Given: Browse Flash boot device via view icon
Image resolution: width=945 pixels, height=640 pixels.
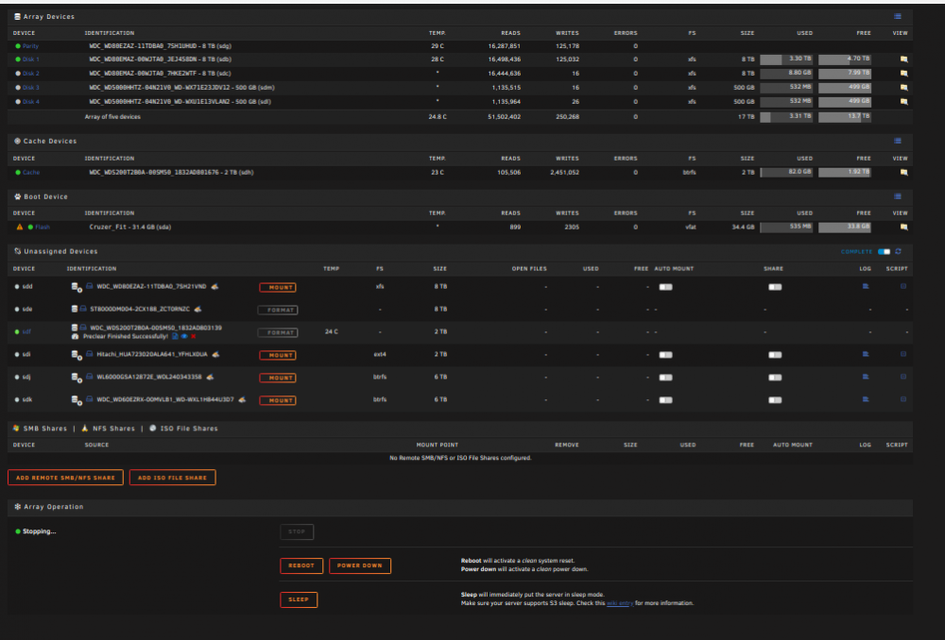Looking at the screenshot, I should pos(903,227).
